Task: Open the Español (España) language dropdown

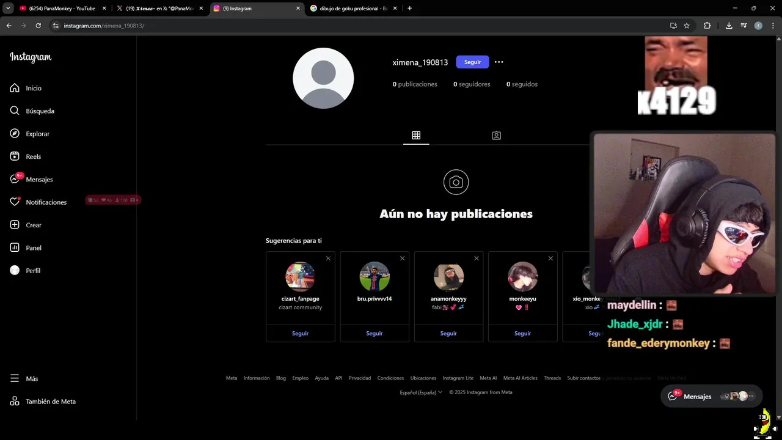Action: [x=421, y=392]
